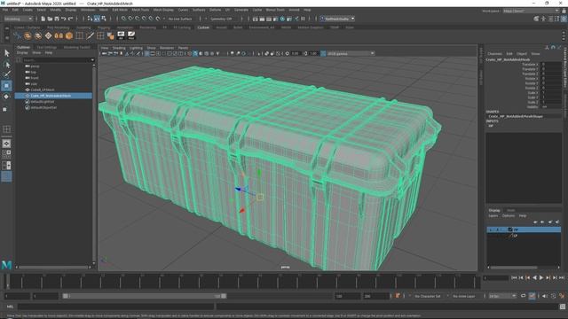The image size is (568, 319).
Task: Play the animation forward
Action: (541, 277)
